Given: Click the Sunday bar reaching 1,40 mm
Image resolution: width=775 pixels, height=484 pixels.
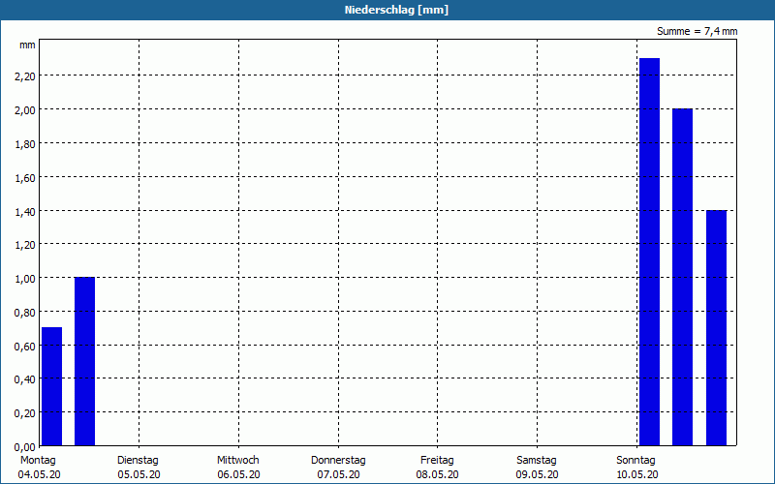Looking at the screenshot, I should 716,328.
